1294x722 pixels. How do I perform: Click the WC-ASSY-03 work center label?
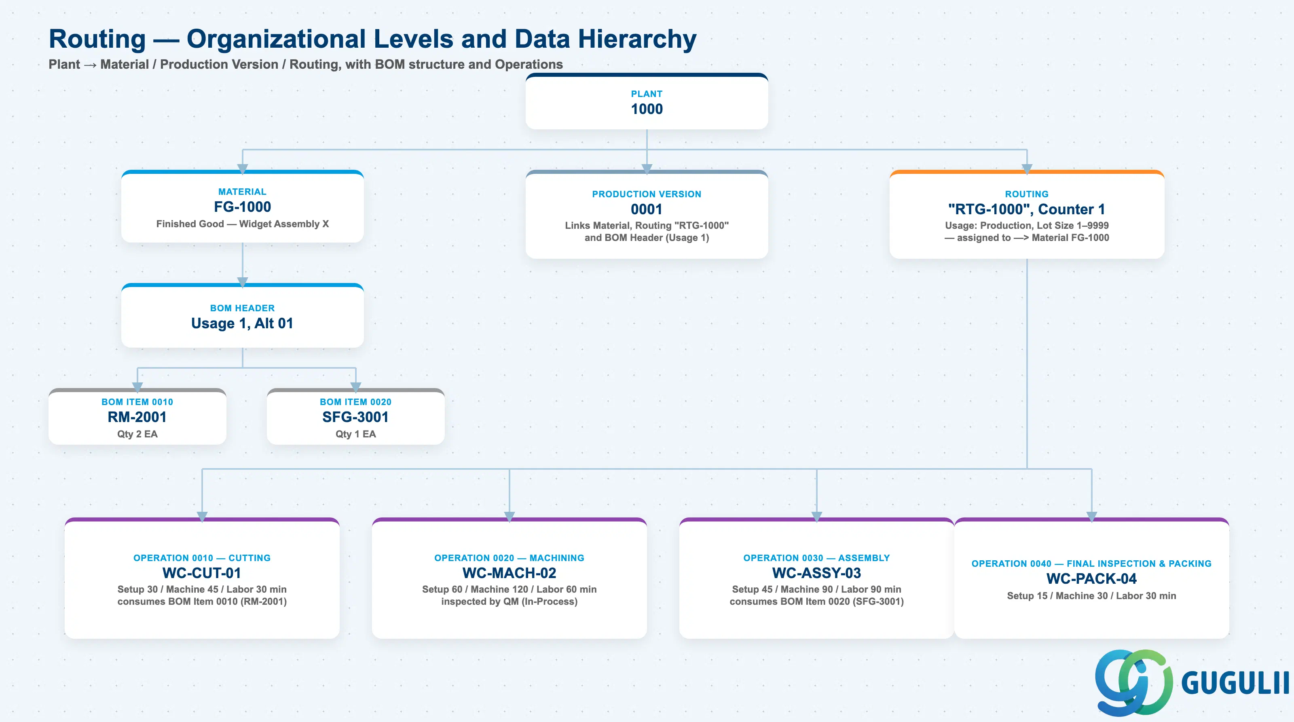click(x=816, y=573)
